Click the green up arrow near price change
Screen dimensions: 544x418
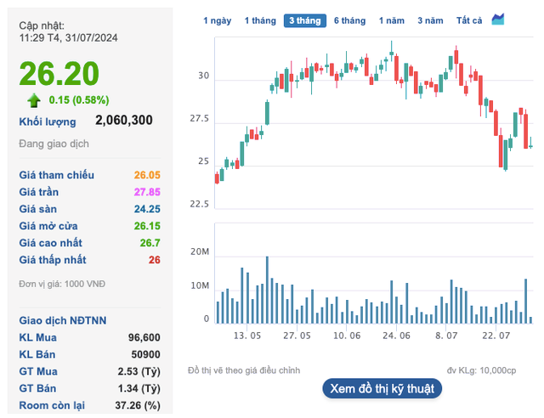coord(34,100)
